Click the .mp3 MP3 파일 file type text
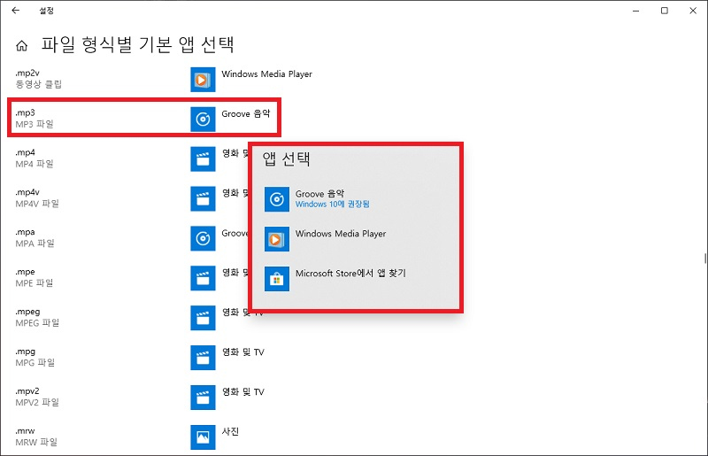This screenshot has height=456, width=708. coord(35,119)
